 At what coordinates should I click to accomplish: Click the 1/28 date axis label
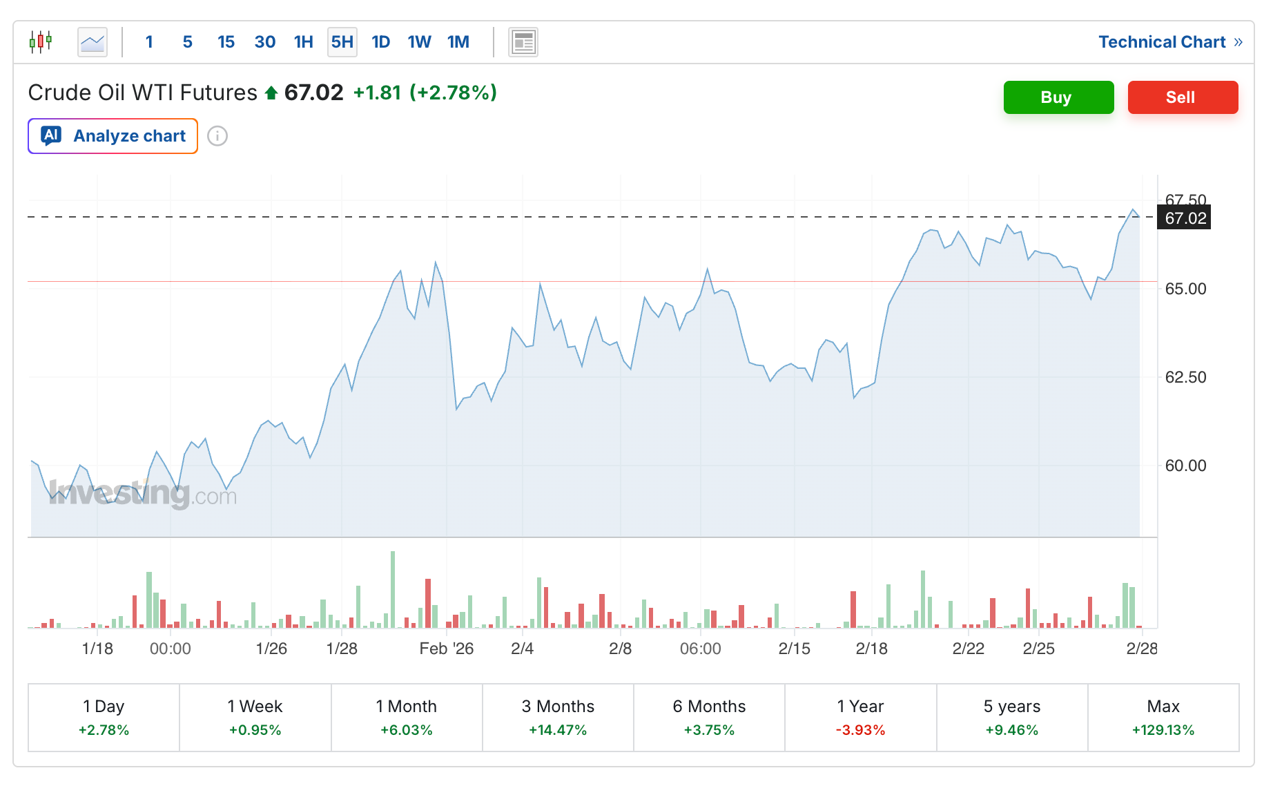(342, 649)
